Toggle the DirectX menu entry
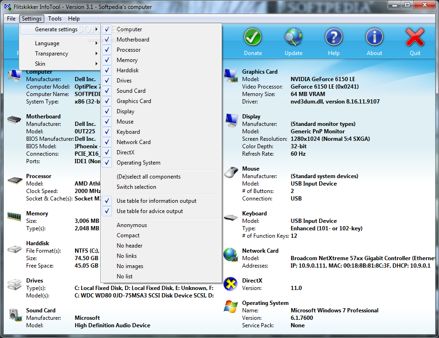439x338 pixels. coord(162,152)
